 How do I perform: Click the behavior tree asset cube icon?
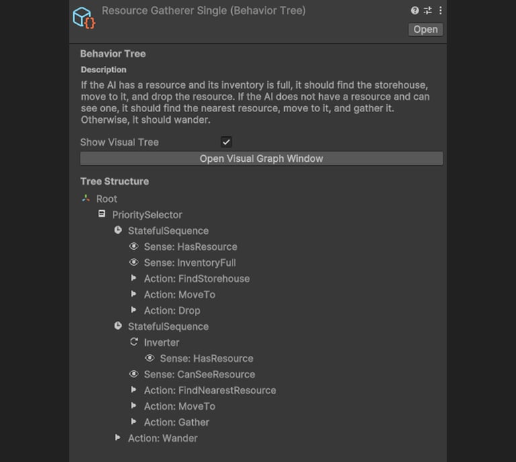(84, 17)
